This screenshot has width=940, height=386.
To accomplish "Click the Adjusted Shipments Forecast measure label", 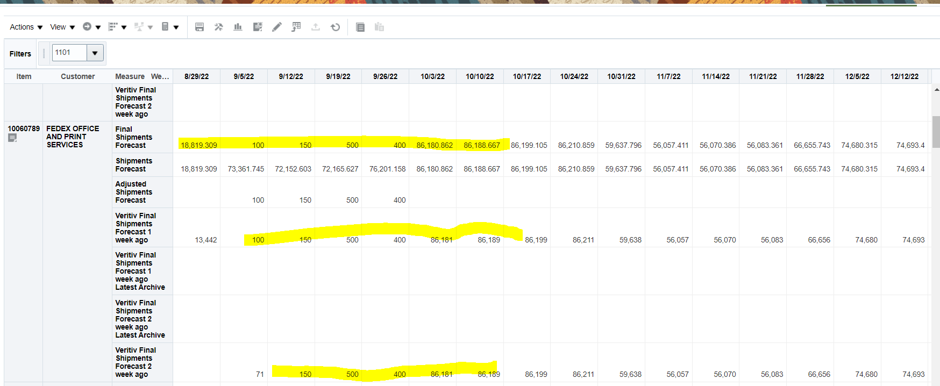I will 134,192.
